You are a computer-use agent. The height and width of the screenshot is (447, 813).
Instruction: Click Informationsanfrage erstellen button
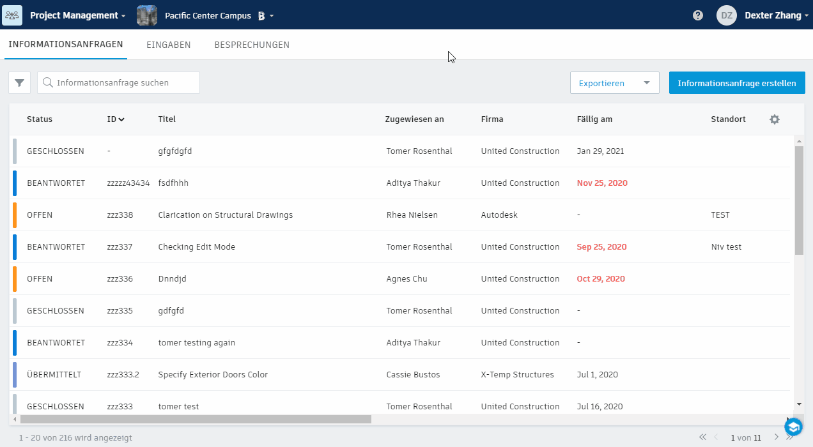[737, 83]
